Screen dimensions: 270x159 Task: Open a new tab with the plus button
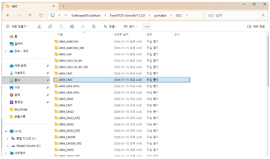(63, 6)
